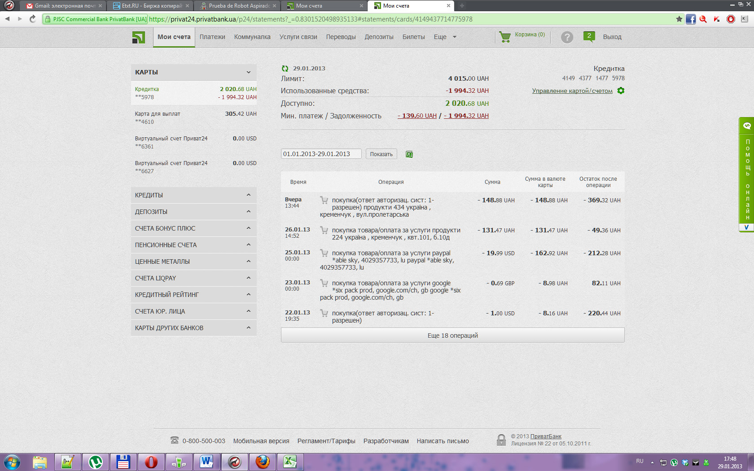Click the help question mark icon
Viewport: 754px width, 471px height.
[567, 37]
